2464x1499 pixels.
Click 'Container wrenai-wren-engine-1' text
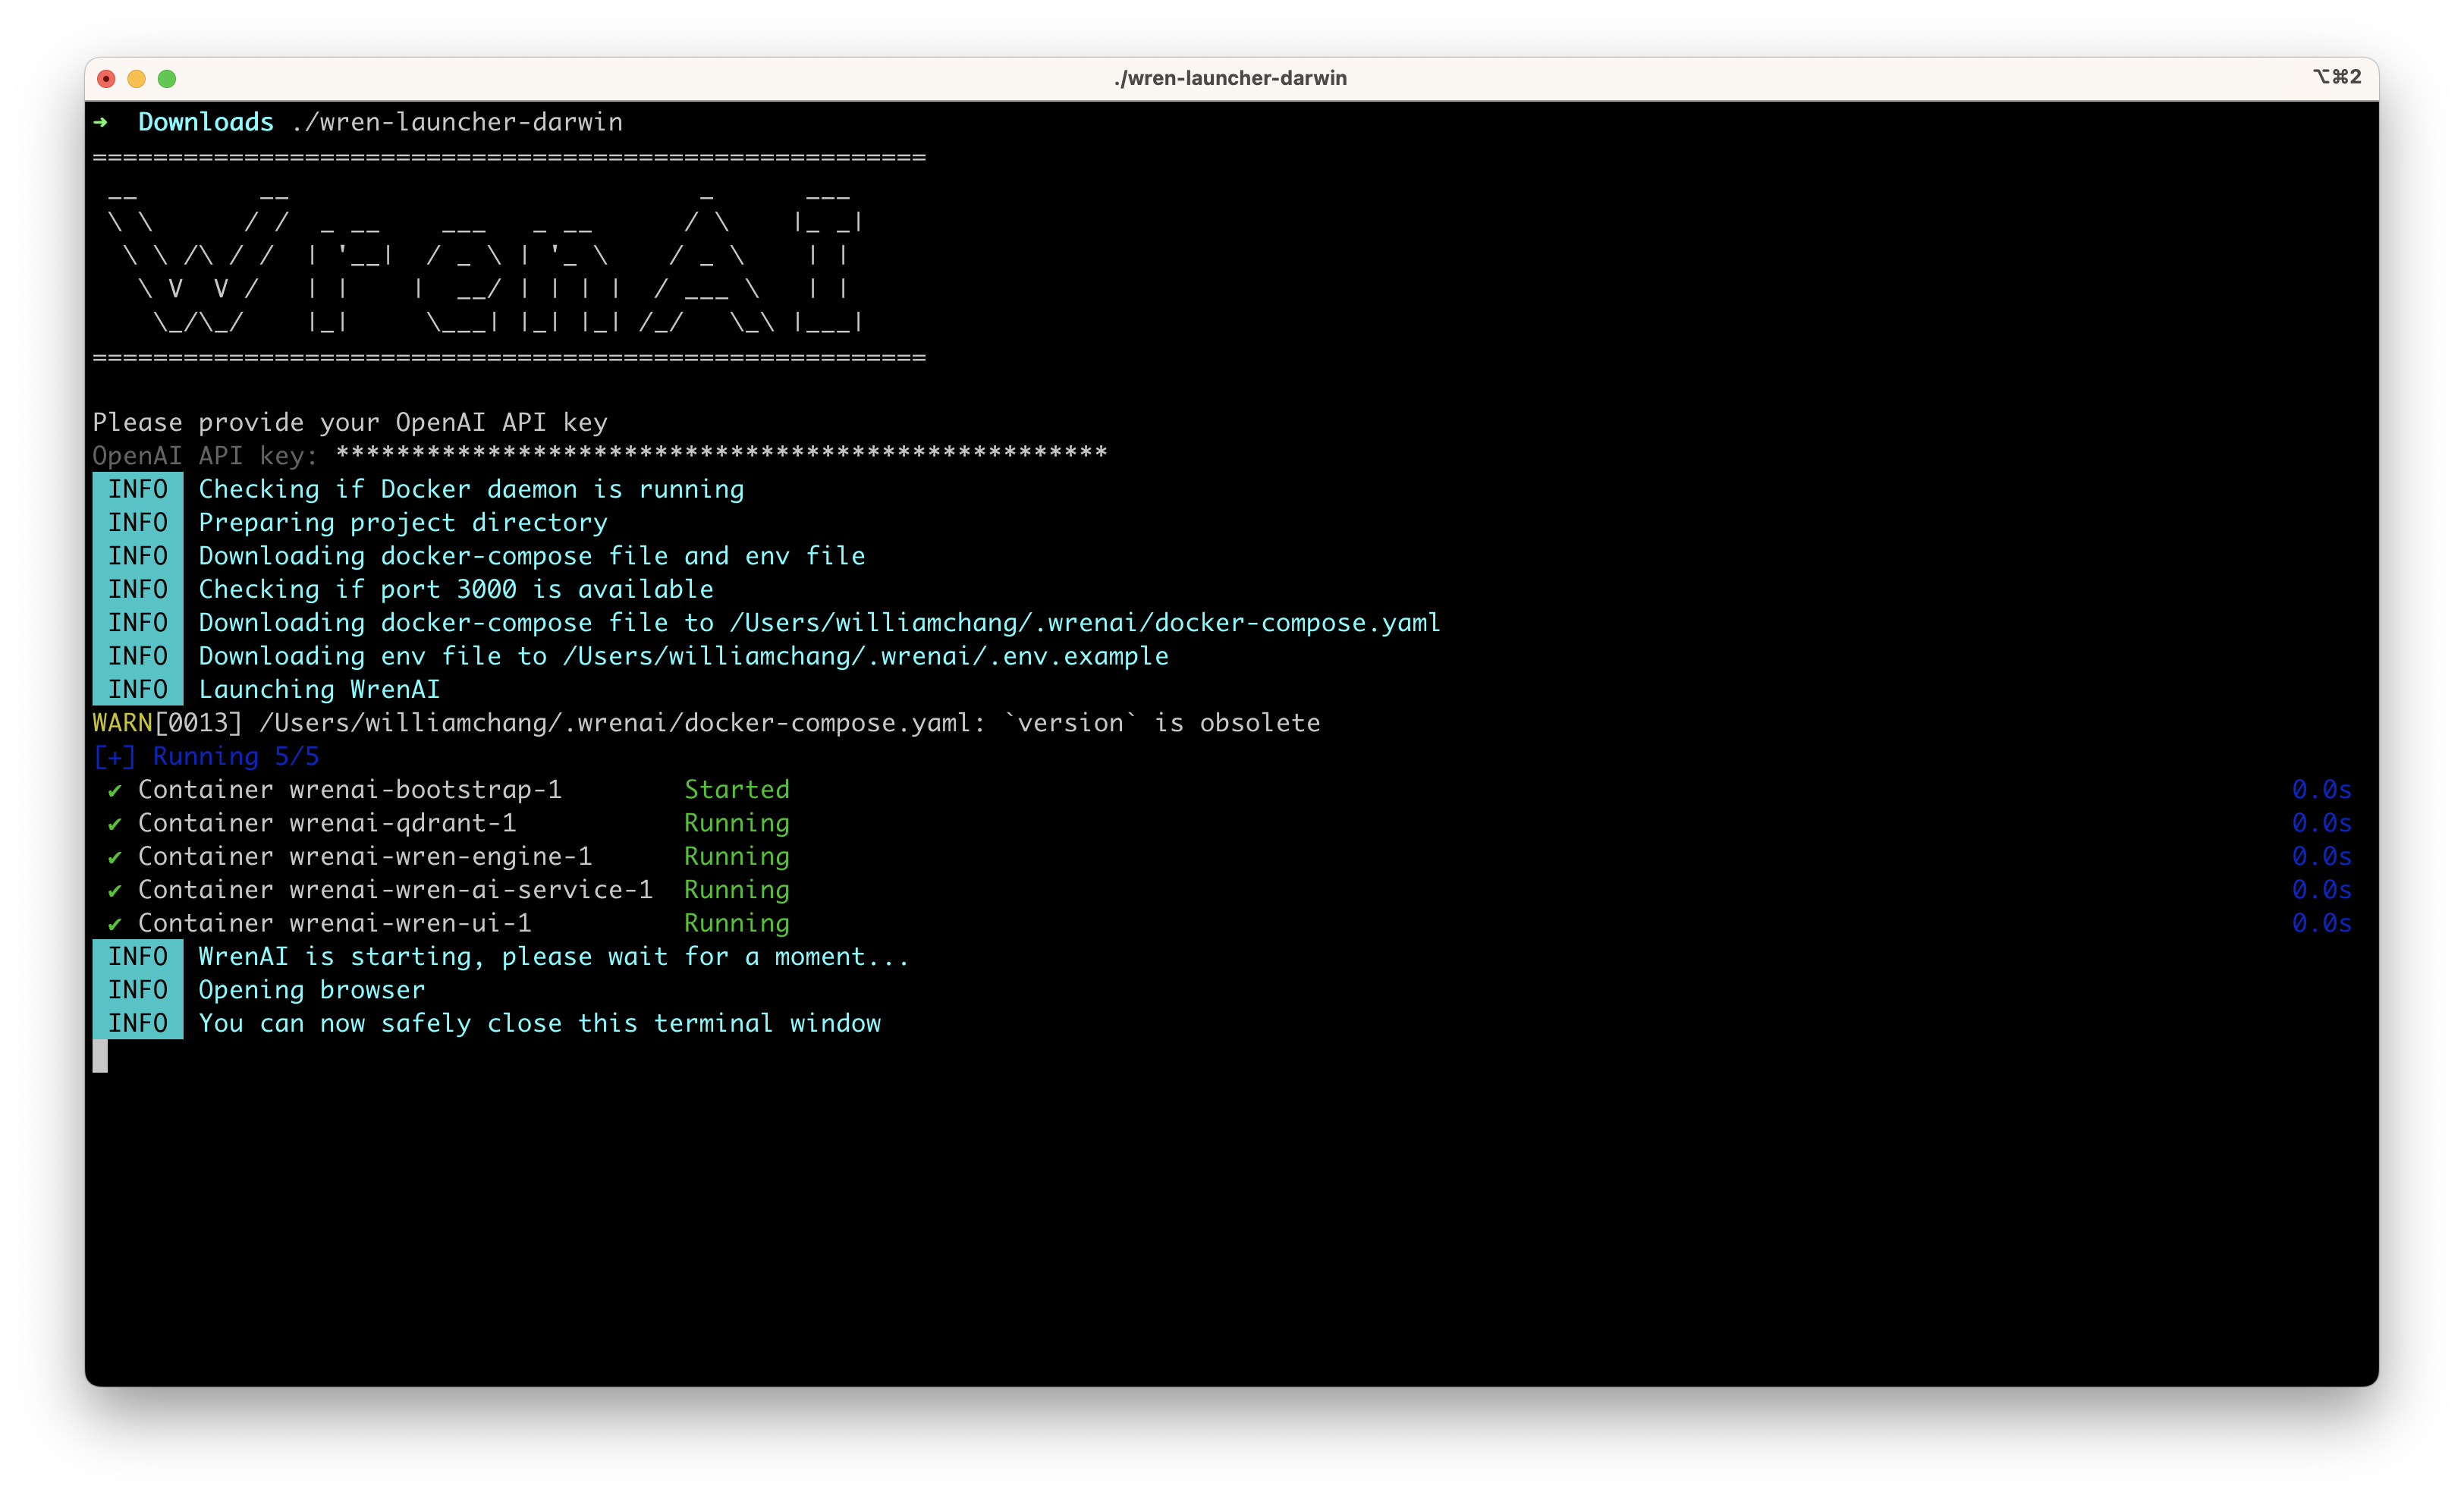[x=365, y=857]
